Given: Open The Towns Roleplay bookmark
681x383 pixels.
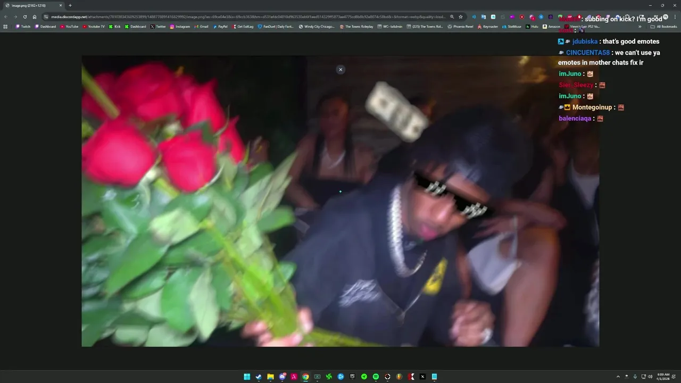Looking at the screenshot, I should coord(356,26).
